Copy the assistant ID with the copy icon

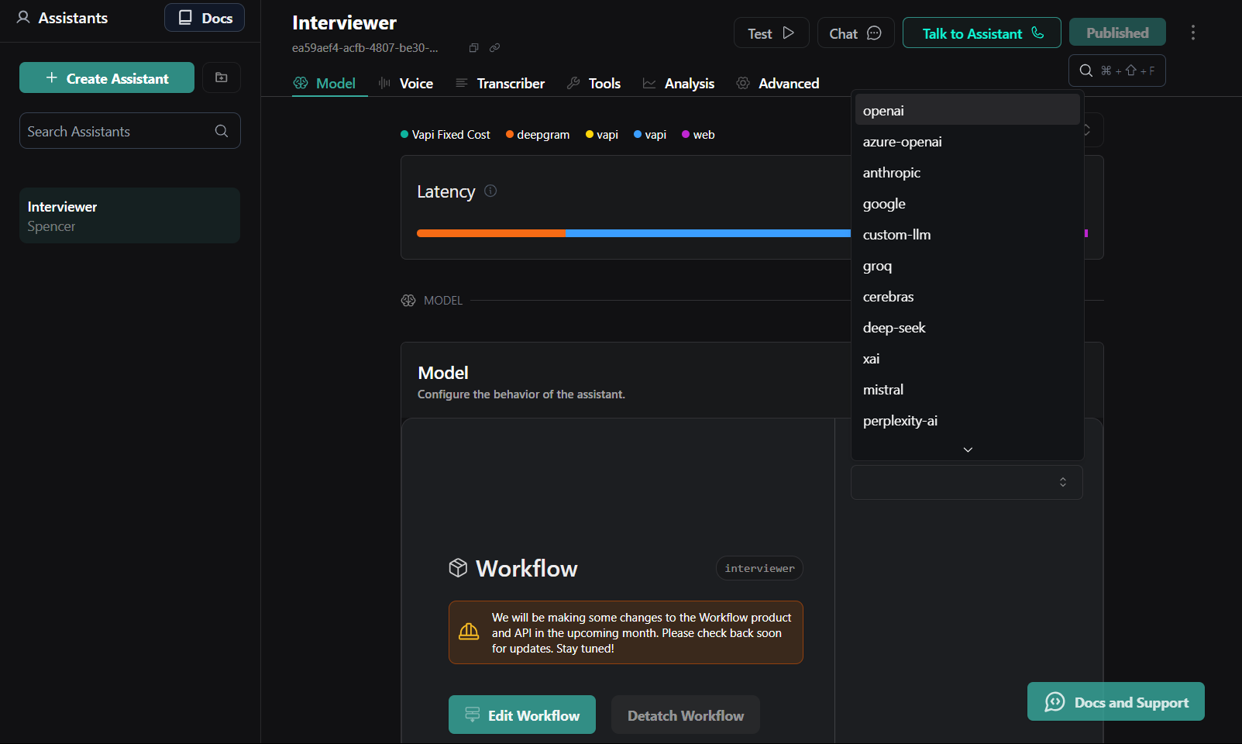coord(473,47)
